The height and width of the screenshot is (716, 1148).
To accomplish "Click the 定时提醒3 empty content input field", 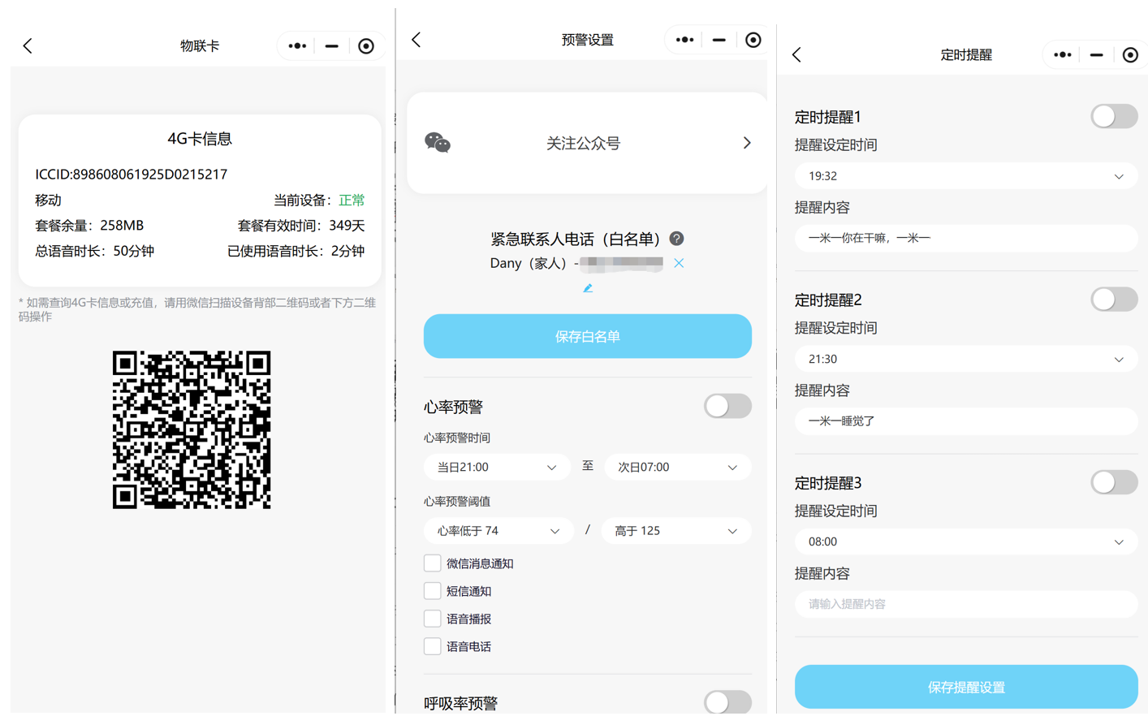I will click(965, 604).
